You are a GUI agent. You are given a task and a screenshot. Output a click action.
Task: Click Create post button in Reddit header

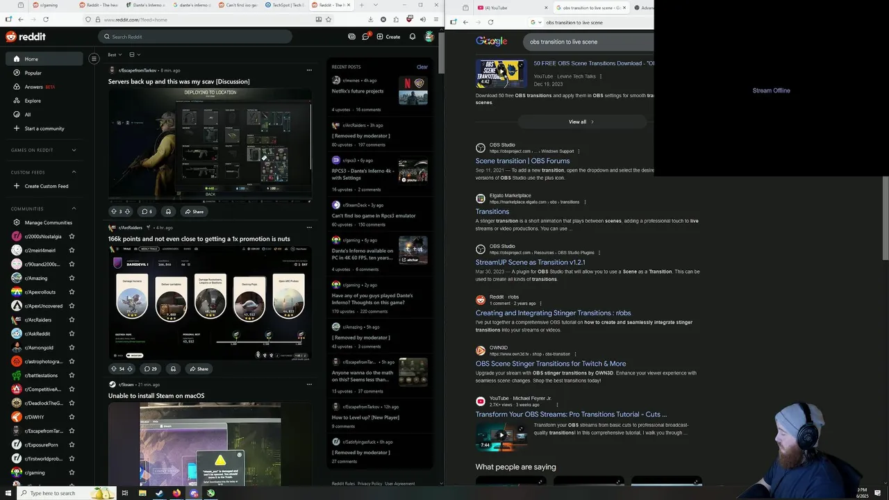coord(388,37)
